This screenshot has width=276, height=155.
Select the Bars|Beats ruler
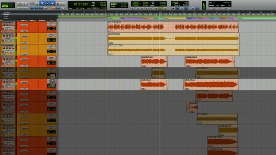pos(7,12)
